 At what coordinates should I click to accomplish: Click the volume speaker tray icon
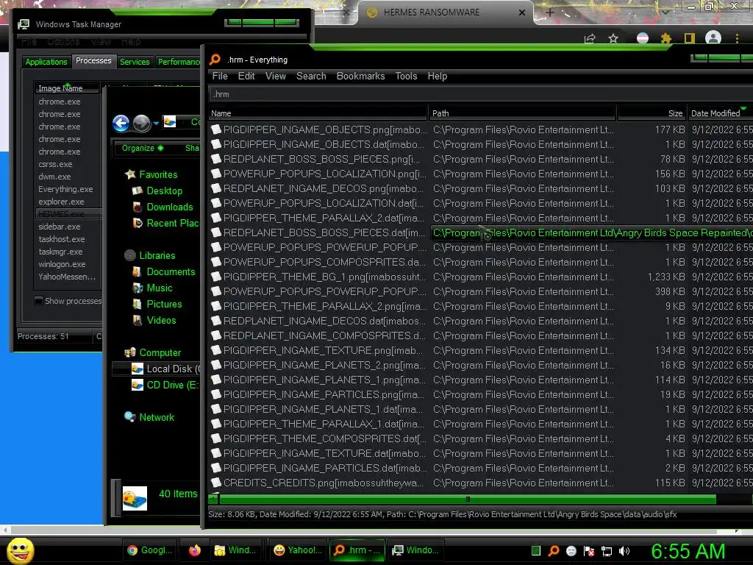click(624, 551)
